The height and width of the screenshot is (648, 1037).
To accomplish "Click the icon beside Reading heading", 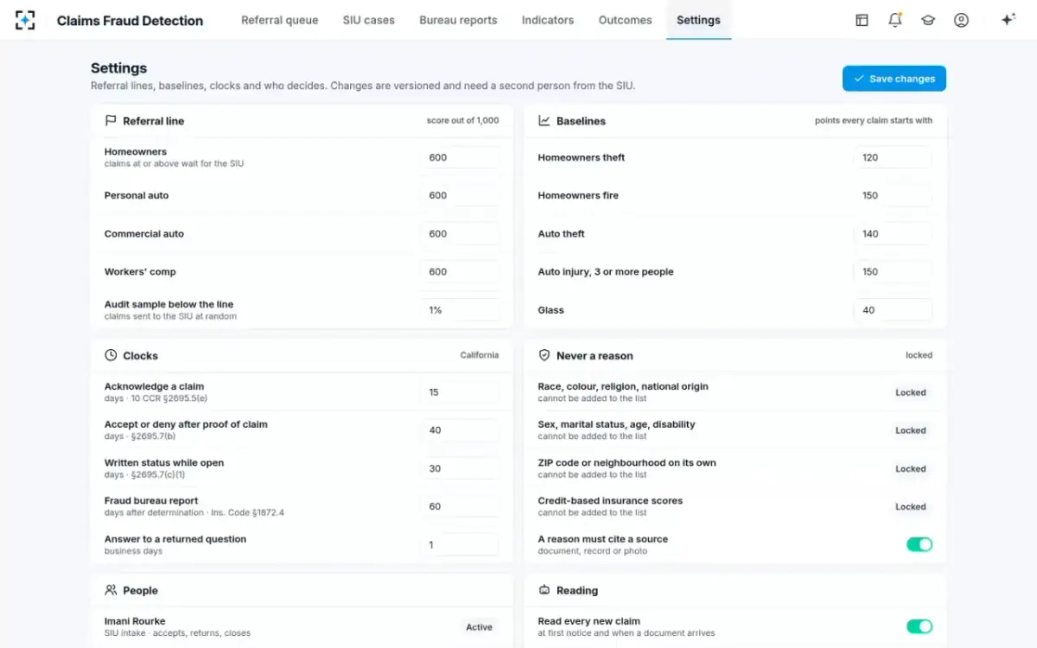I will pyautogui.click(x=544, y=590).
